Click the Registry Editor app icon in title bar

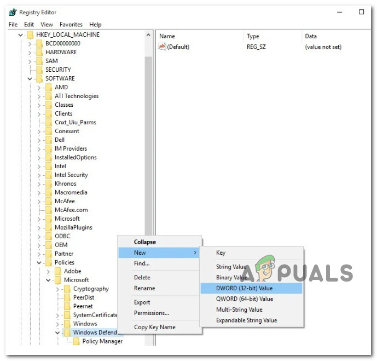click(13, 12)
